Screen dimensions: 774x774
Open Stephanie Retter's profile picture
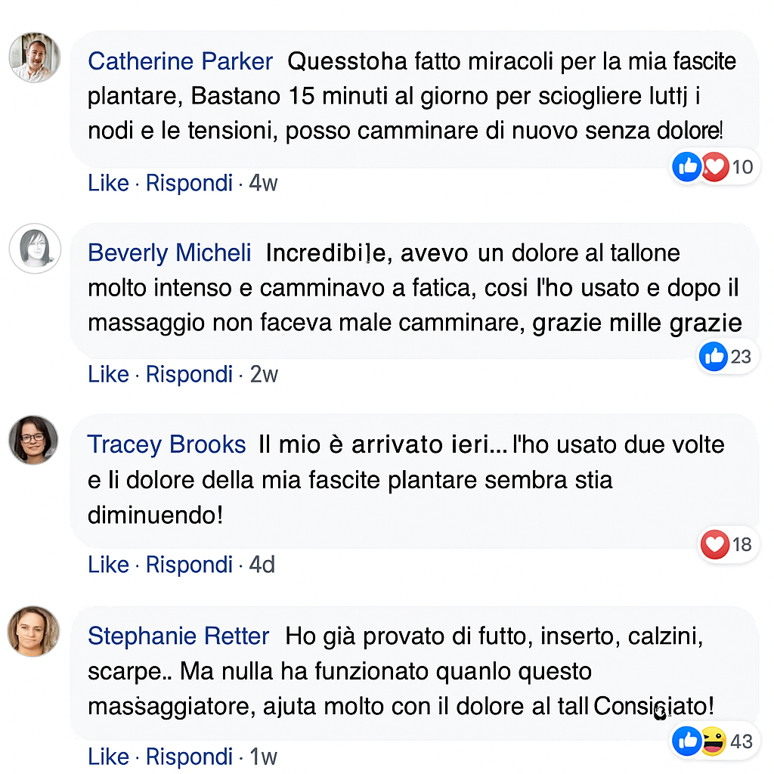click(34, 631)
